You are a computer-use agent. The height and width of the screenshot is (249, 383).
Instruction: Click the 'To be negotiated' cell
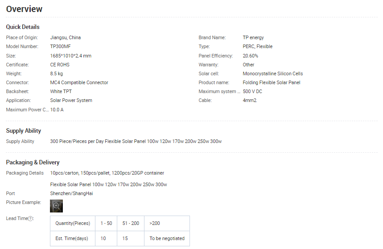tap(167, 238)
